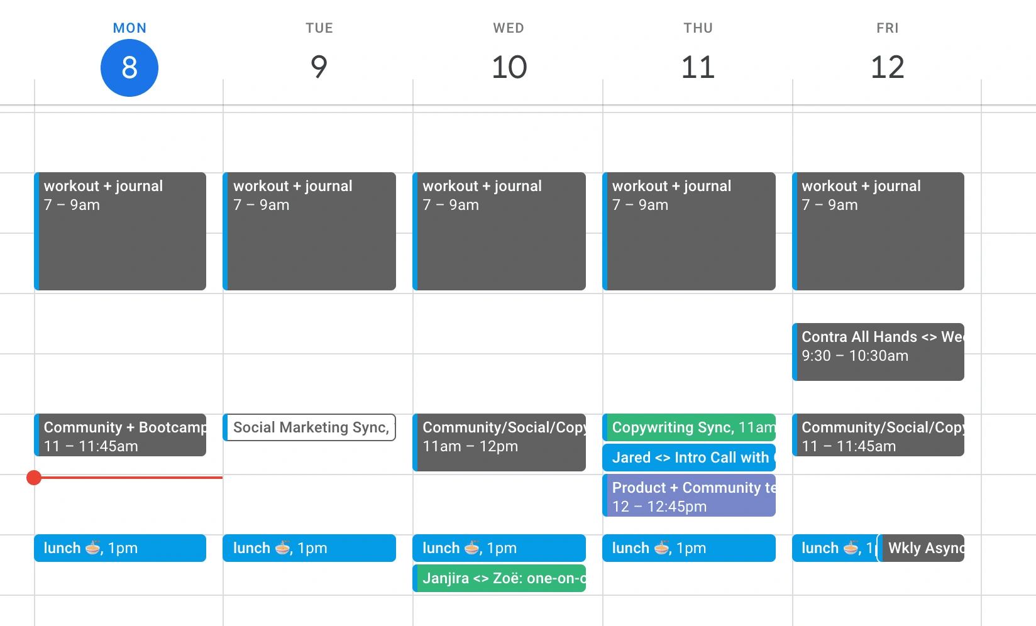Open Thursday's lunch 1pm event
The height and width of the screenshot is (626, 1036).
click(689, 548)
